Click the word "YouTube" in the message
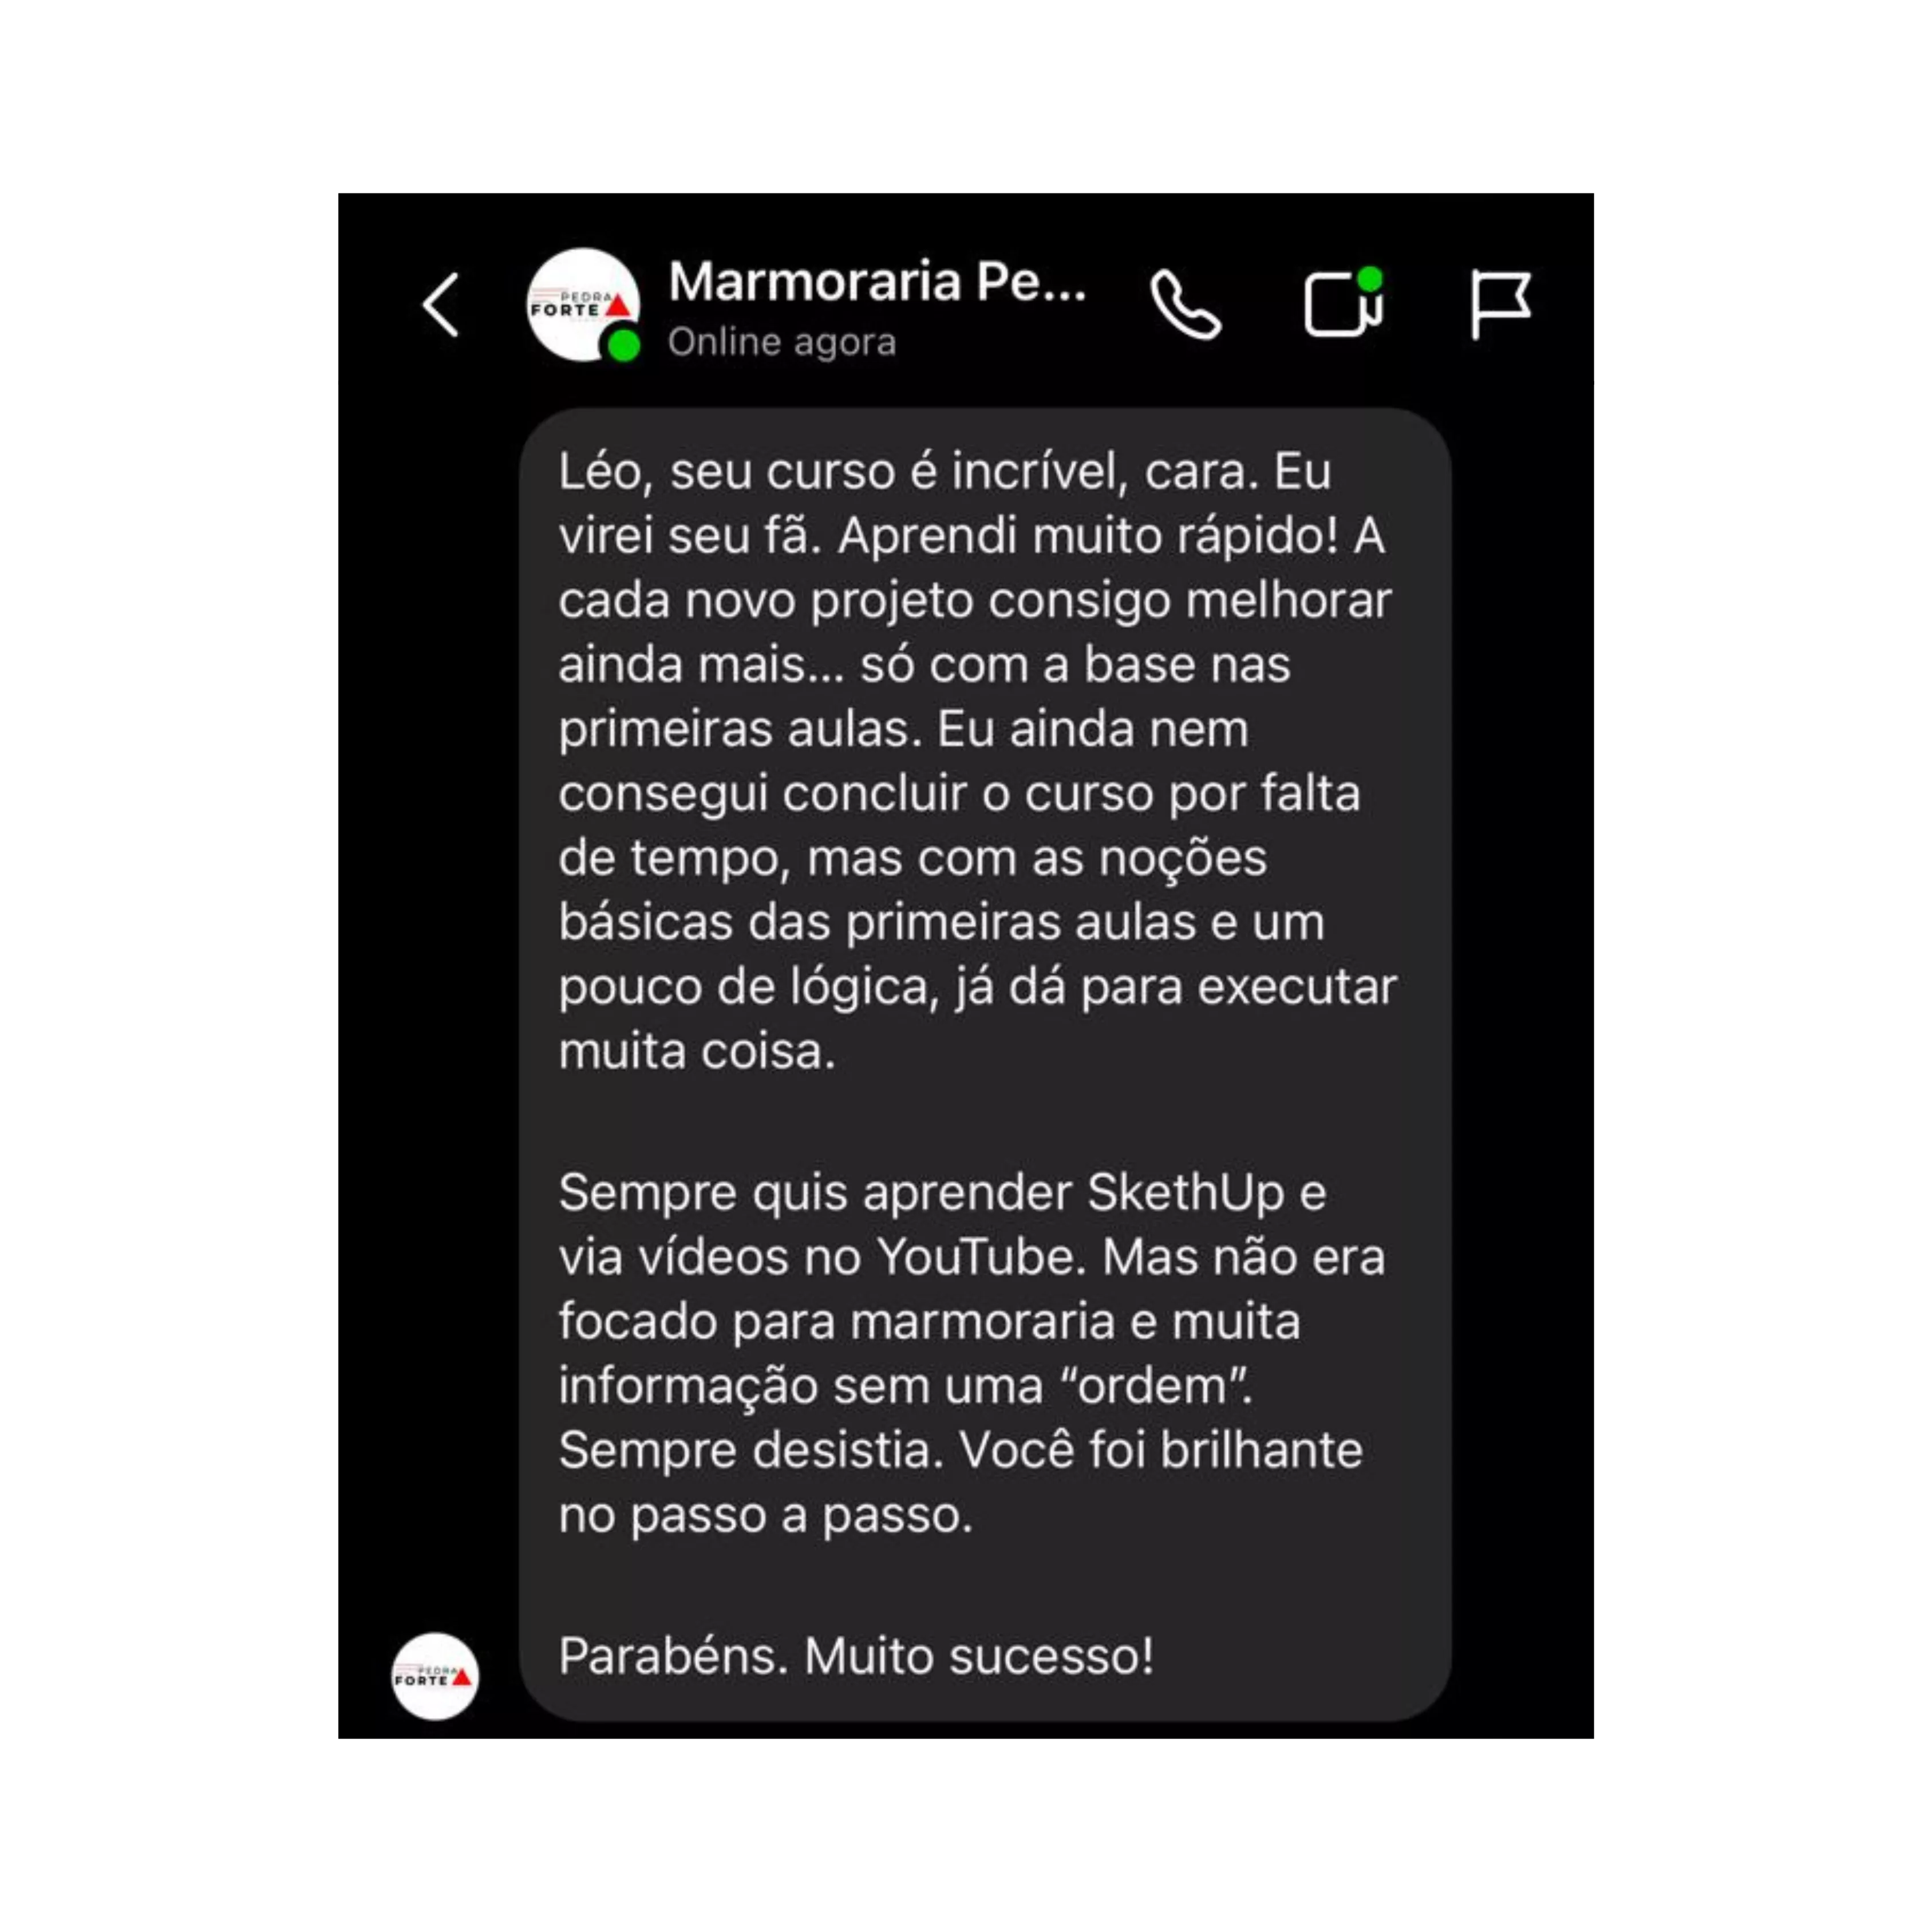Screen dimensions: 1932x1932 tap(981, 1257)
